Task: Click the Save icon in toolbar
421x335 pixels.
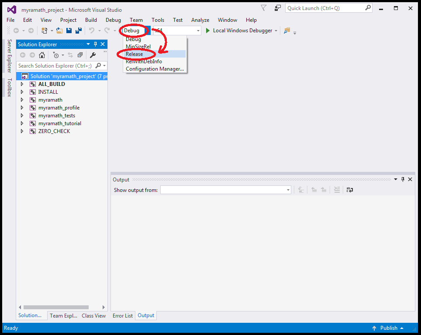Action: (69, 31)
